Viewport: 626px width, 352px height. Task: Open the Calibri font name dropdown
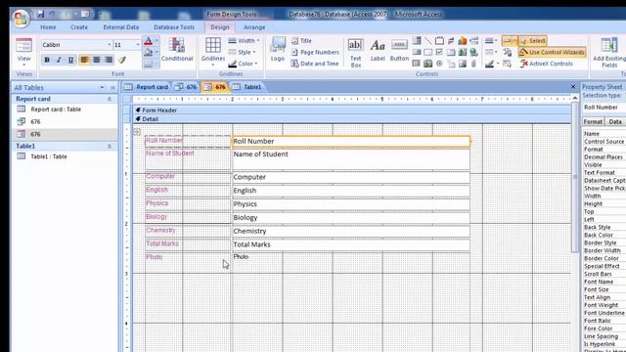click(109, 45)
